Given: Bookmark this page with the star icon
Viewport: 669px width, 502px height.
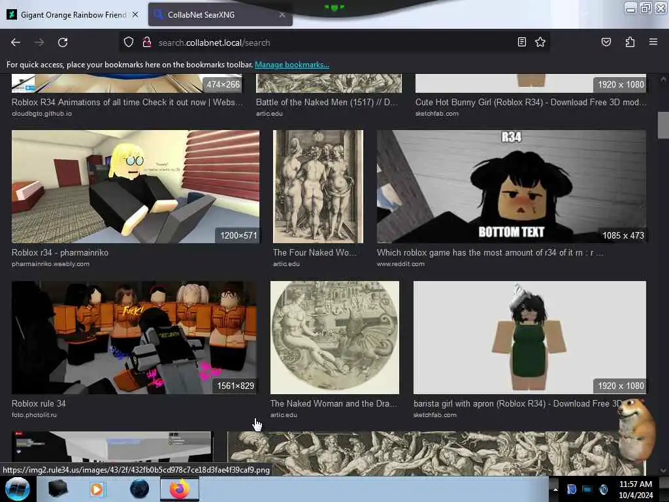Looking at the screenshot, I should tap(540, 42).
